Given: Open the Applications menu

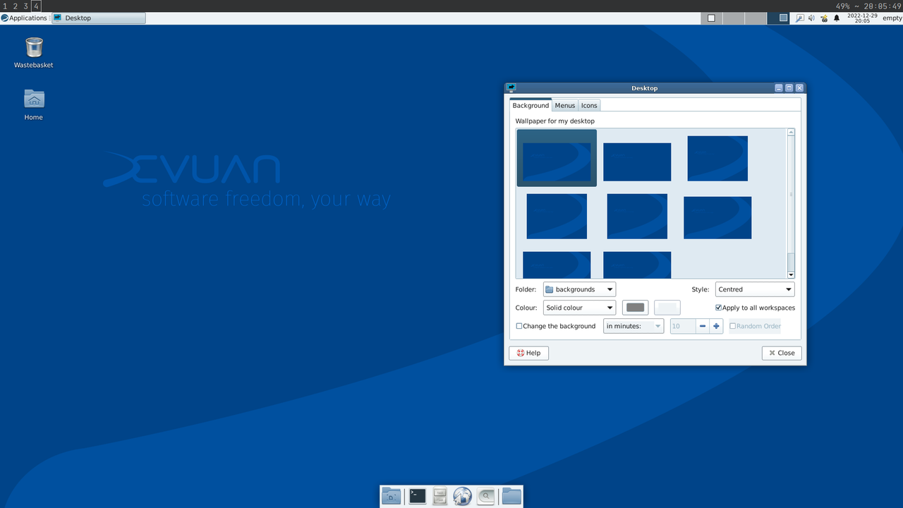Looking at the screenshot, I should click(x=24, y=18).
